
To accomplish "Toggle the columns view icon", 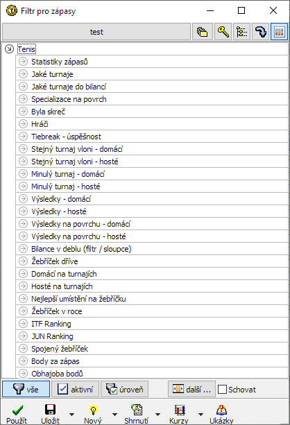I will [279, 32].
